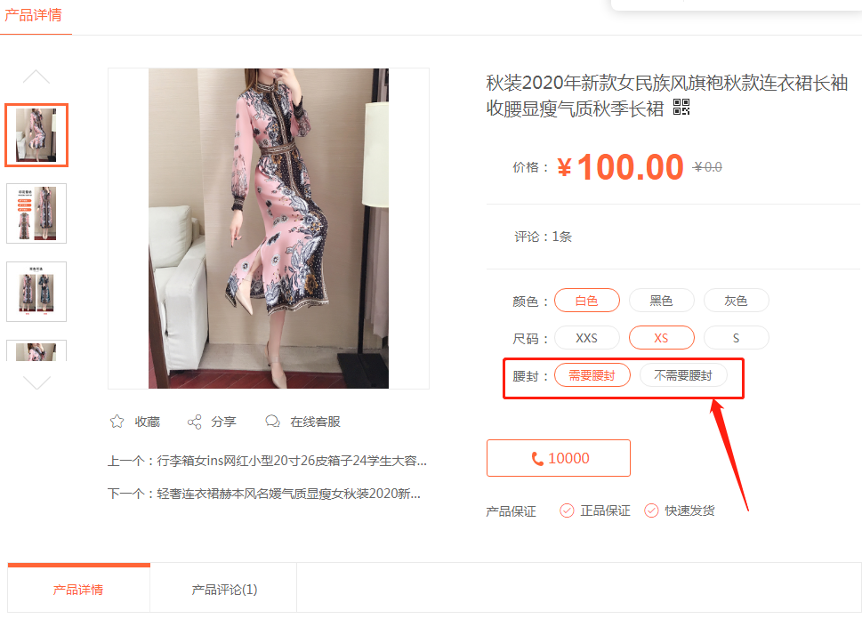
Task: Click the star favorite icon
Action: [117, 422]
